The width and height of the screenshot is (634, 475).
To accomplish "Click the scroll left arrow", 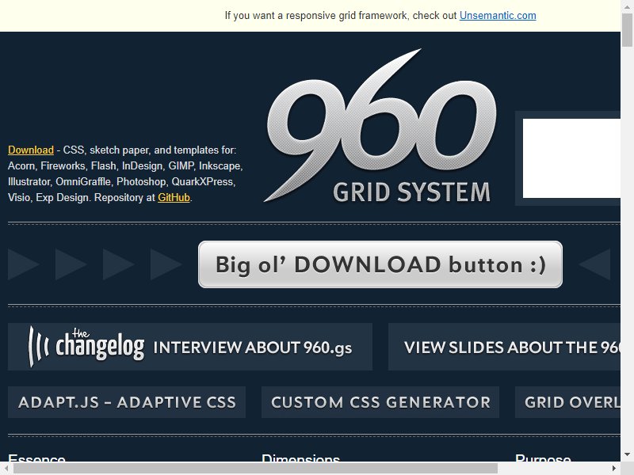I will coord(6,469).
